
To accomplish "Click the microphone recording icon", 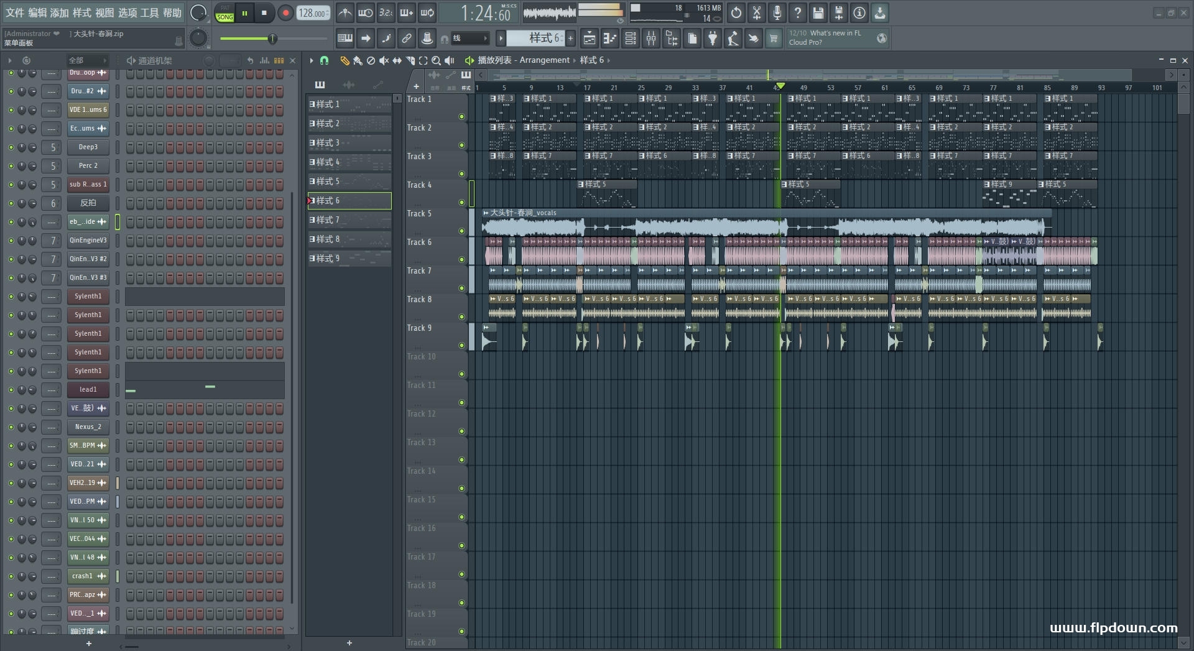I will tap(777, 12).
